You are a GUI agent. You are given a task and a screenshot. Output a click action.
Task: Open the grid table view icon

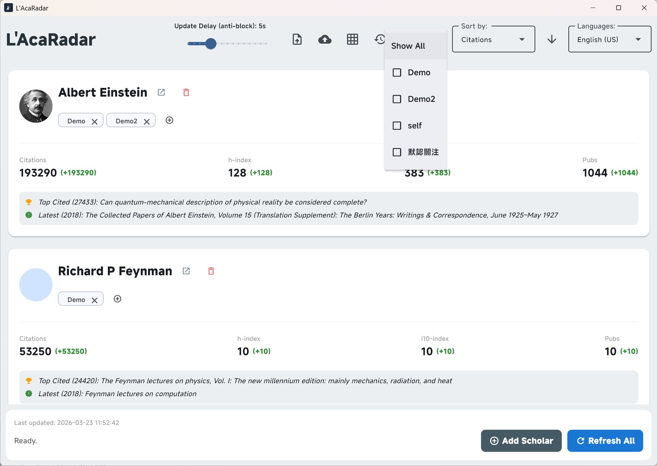tap(352, 40)
